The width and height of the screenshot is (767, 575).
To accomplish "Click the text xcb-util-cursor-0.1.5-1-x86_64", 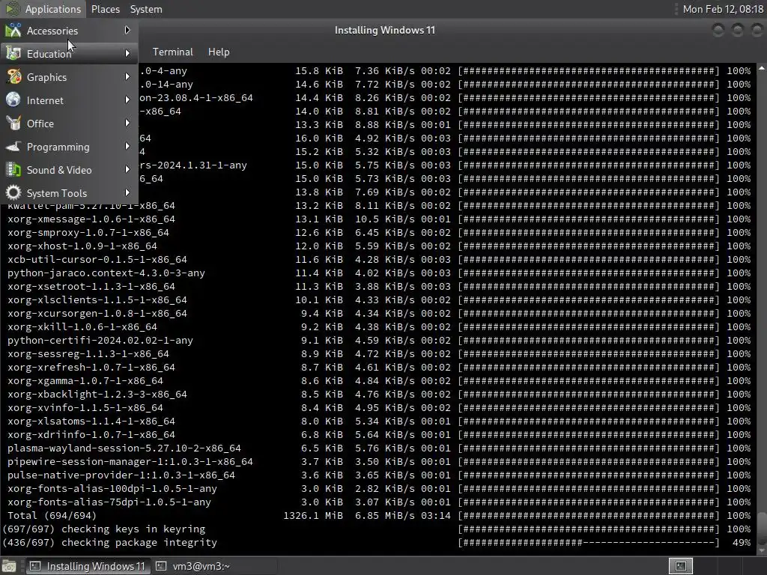I will (x=97, y=260).
